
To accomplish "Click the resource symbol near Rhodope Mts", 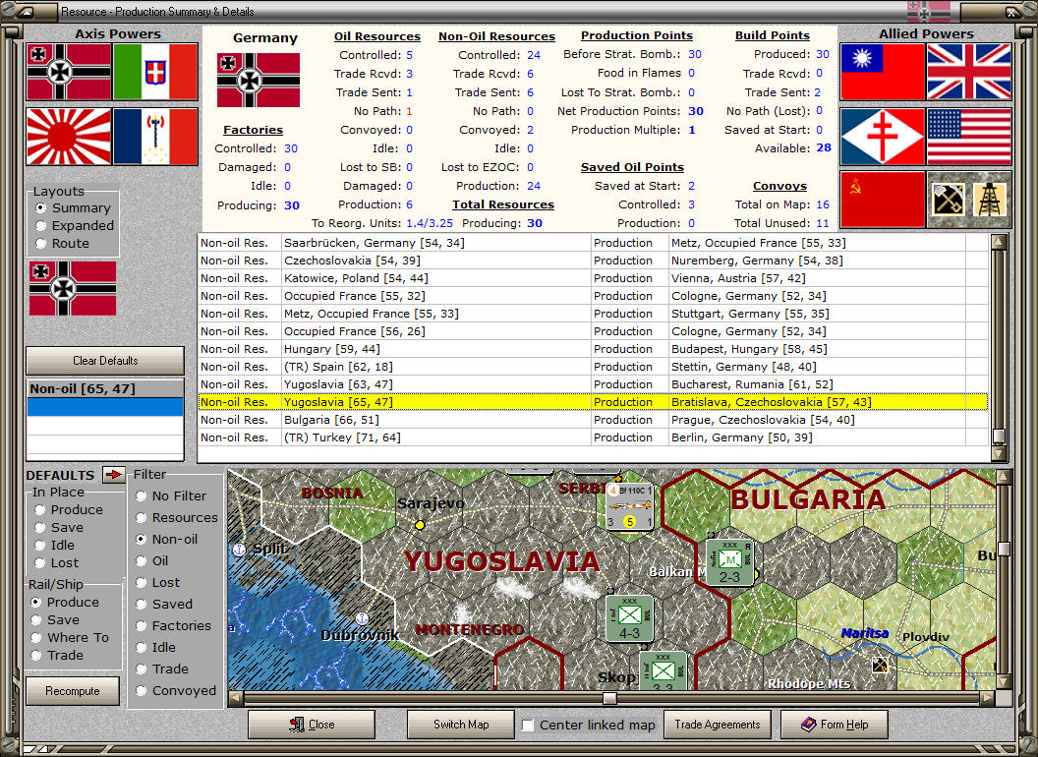I will pyautogui.click(x=880, y=664).
